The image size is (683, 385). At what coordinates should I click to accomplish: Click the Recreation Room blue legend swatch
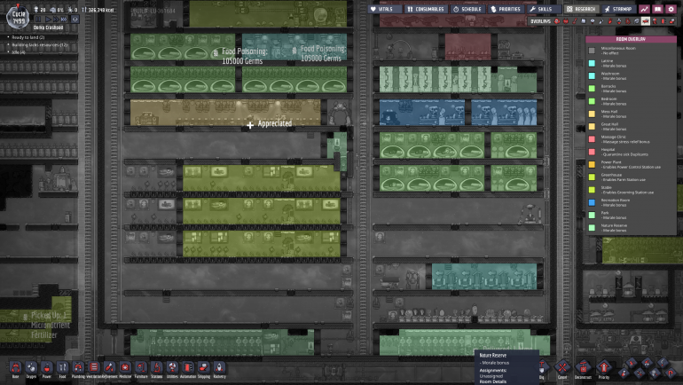click(x=592, y=202)
